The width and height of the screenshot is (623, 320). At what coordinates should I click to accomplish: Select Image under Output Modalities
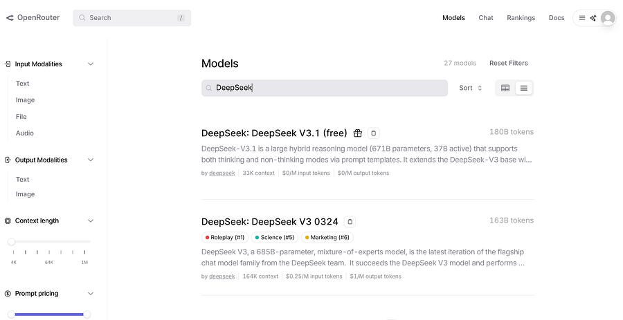tap(25, 194)
